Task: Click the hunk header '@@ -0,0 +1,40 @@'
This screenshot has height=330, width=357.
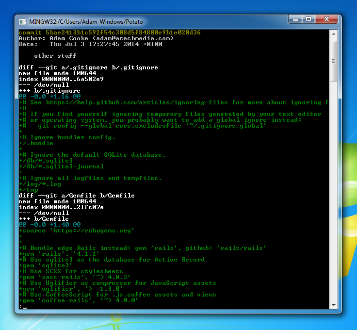Action: [49, 225]
